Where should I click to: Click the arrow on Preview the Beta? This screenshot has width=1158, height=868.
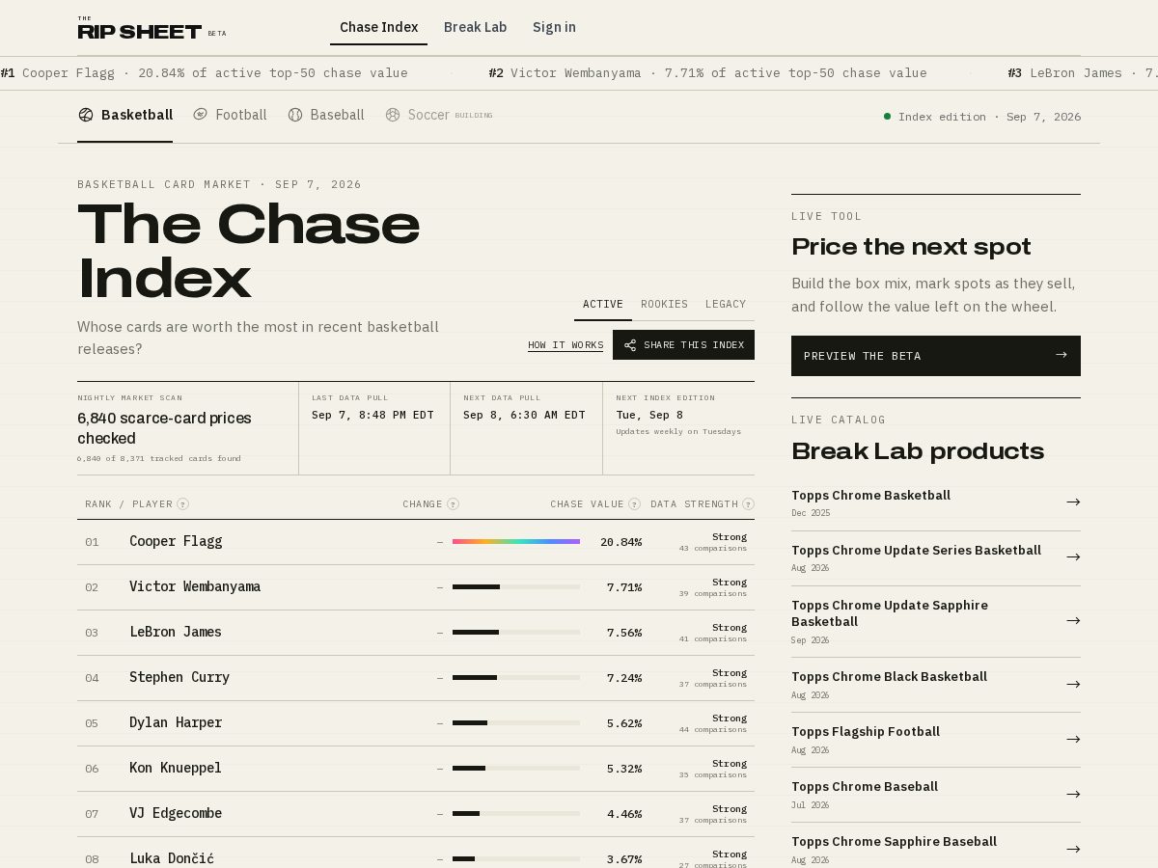click(x=1061, y=355)
